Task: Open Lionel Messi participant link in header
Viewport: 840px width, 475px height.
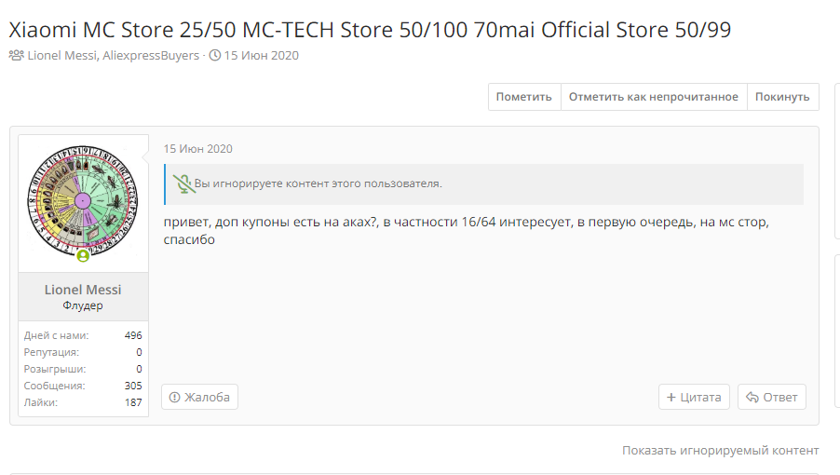Action: 62,55
